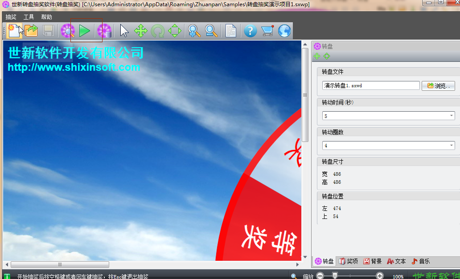Switch to the 文本 tab

coord(396,262)
